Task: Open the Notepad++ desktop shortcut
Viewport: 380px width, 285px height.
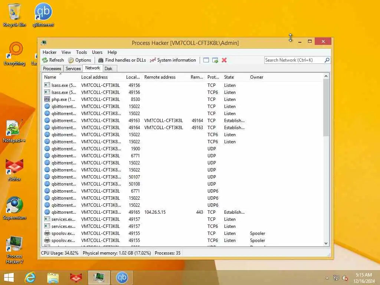Action: coord(14,131)
